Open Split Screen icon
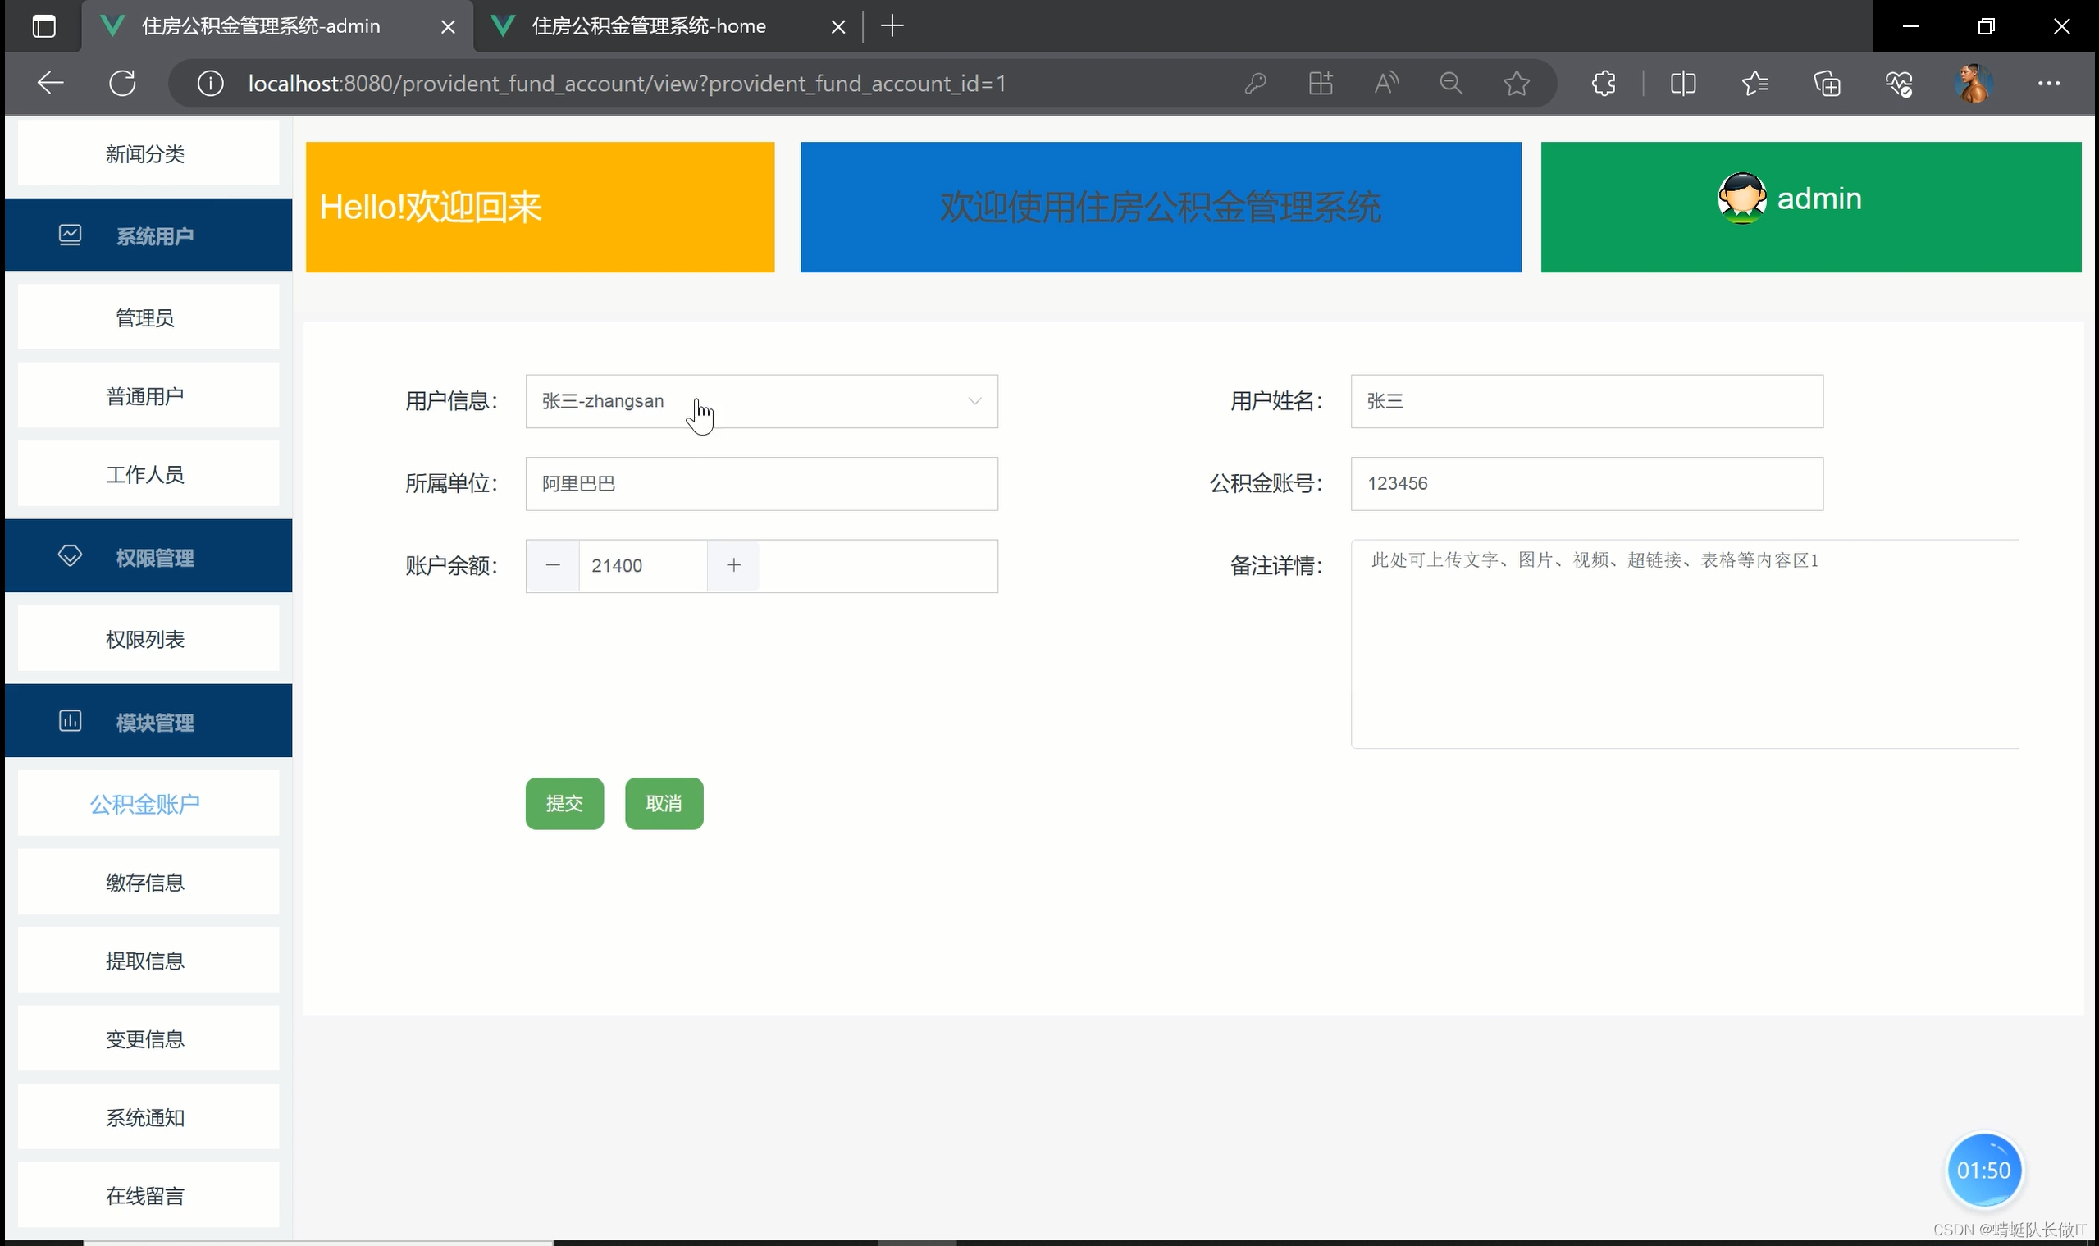The height and width of the screenshot is (1246, 2099). coord(1683,82)
